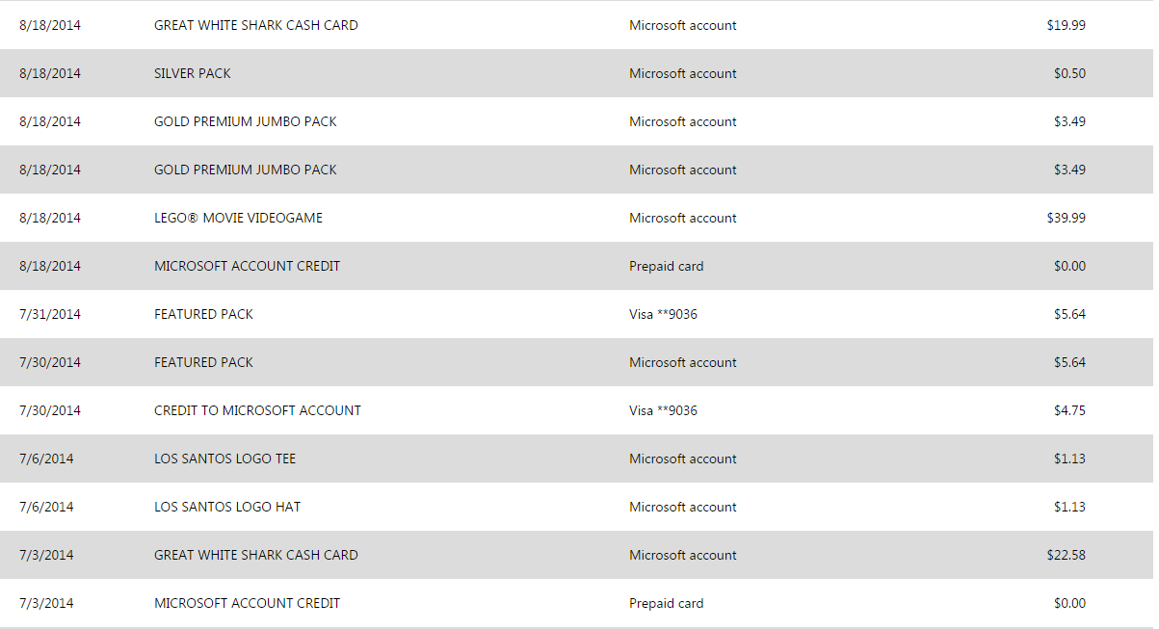Click the CREDIT TO MICROSOFT ACCOUNT entry

coord(257,410)
